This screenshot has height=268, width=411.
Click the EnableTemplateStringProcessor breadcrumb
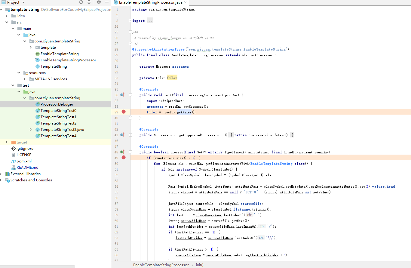tap(161, 265)
